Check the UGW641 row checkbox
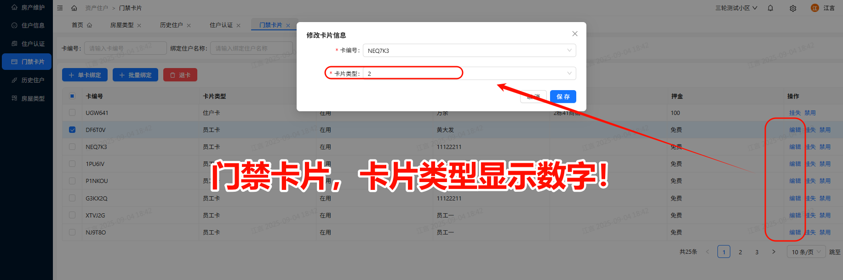 pyautogui.click(x=72, y=113)
